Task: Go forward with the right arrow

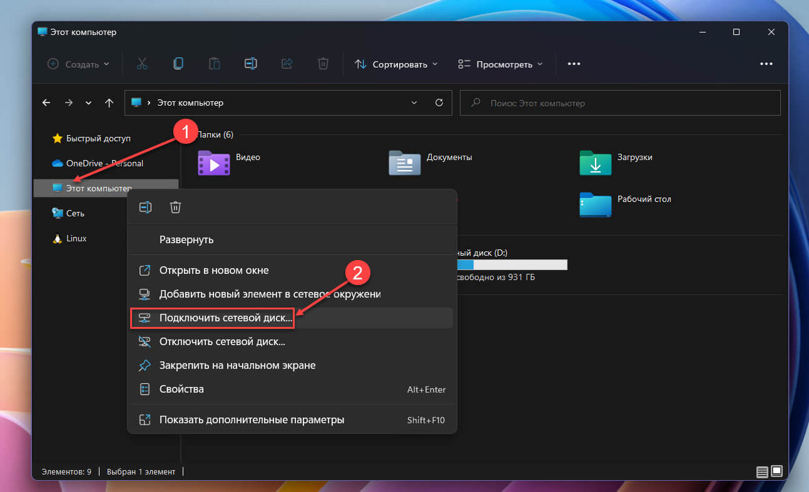Action: click(x=68, y=103)
